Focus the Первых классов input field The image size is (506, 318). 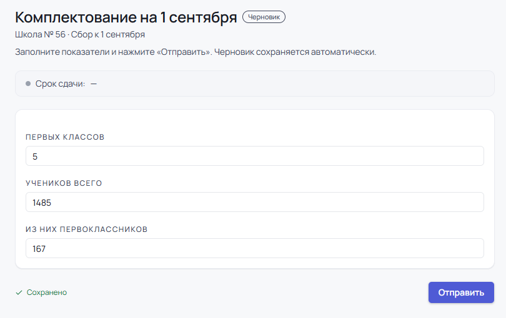pyautogui.click(x=255, y=156)
